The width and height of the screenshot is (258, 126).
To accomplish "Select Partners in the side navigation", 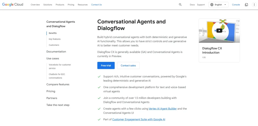I will tap(52, 98).
